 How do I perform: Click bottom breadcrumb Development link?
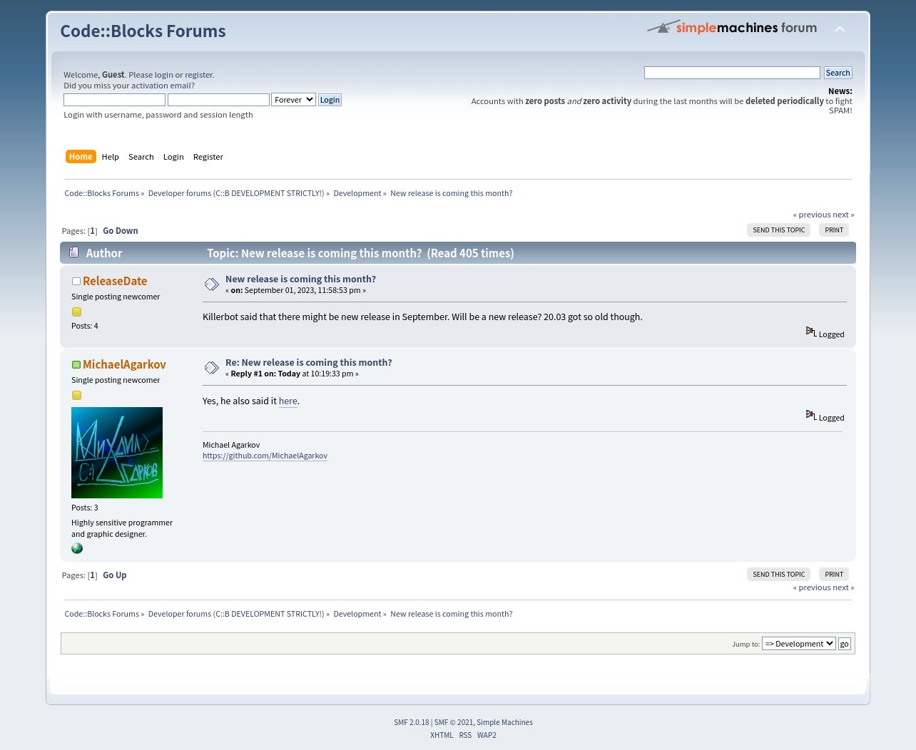click(x=357, y=614)
